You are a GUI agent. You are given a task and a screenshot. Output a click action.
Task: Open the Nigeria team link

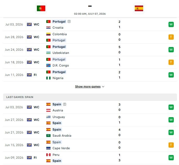point(58,78)
